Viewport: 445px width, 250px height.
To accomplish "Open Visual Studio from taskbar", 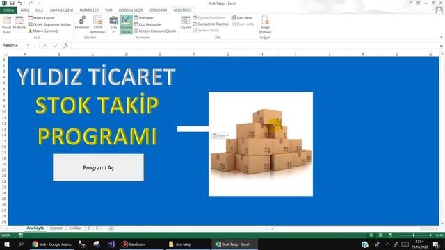I will pyautogui.click(x=111, y=244).
